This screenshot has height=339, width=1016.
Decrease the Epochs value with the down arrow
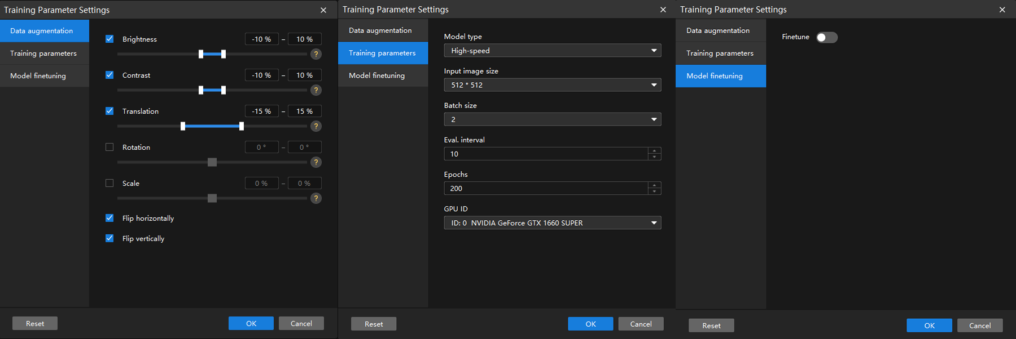point(654,191)
